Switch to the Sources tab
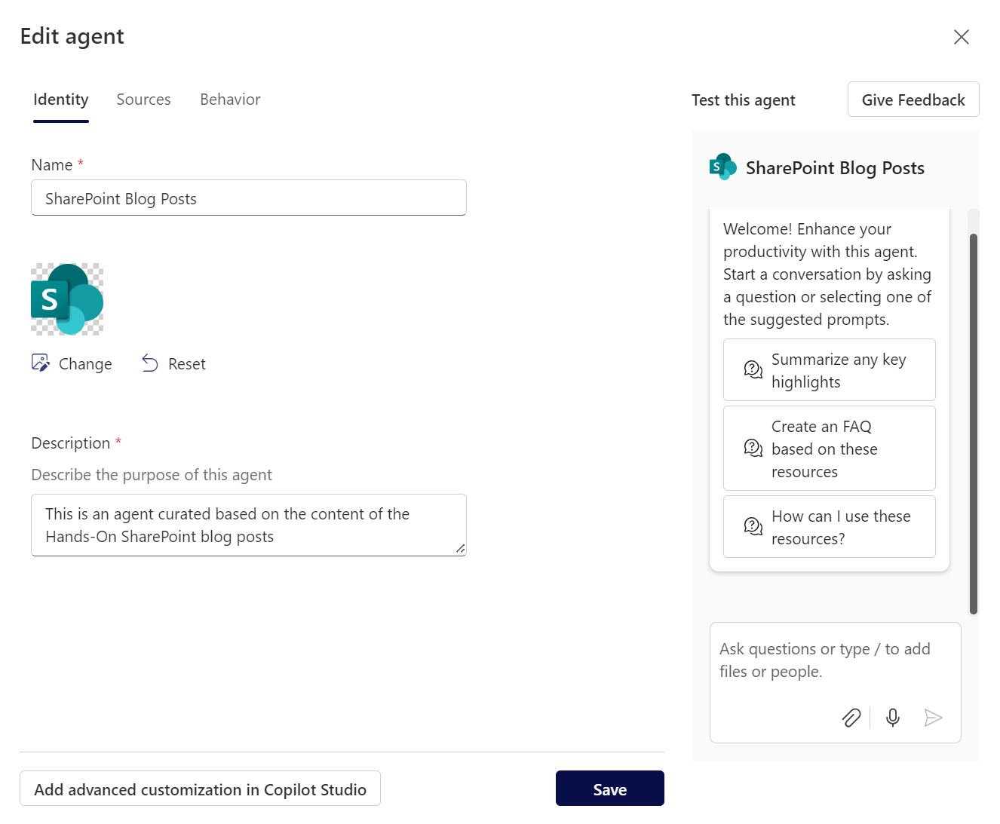Viewport: 1000px width, 824px height. (x=143, y=100)
